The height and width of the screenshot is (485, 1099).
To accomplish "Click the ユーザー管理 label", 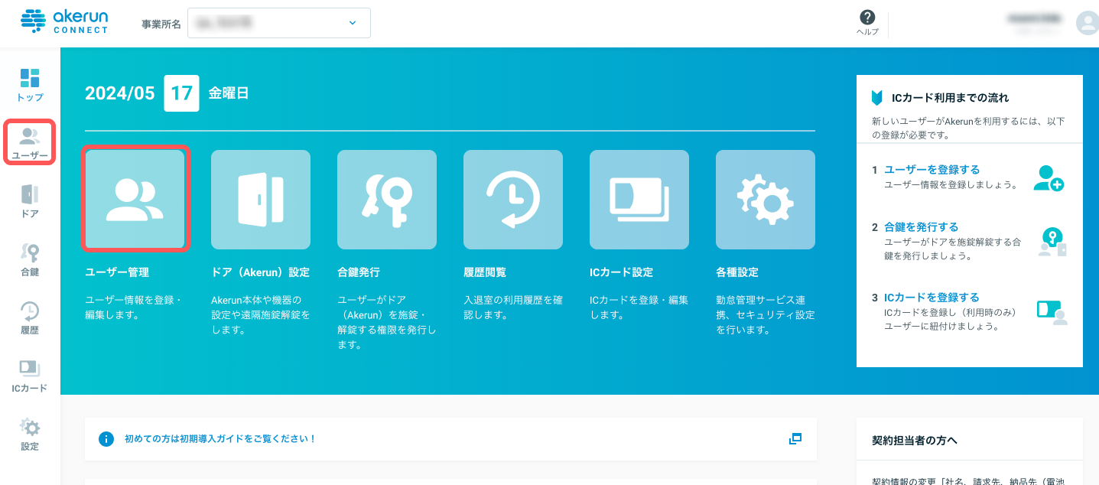I will [117, 272].
